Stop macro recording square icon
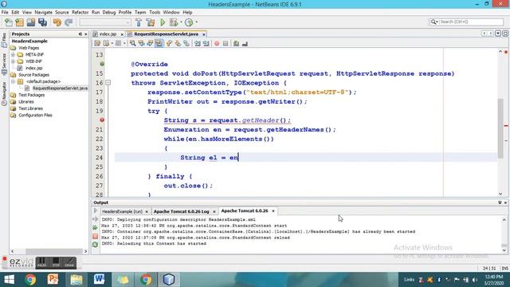Image resolution: width=510 pixels, height=287 pixels. pyautogui.click(x=226, y=43)
